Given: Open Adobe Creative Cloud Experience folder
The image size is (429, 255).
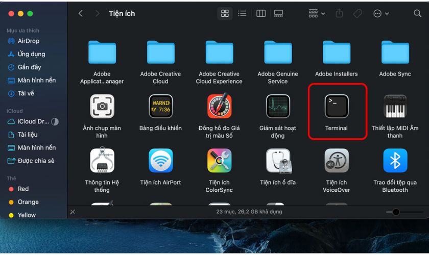Looking at the screenshot, I should 219,52.
